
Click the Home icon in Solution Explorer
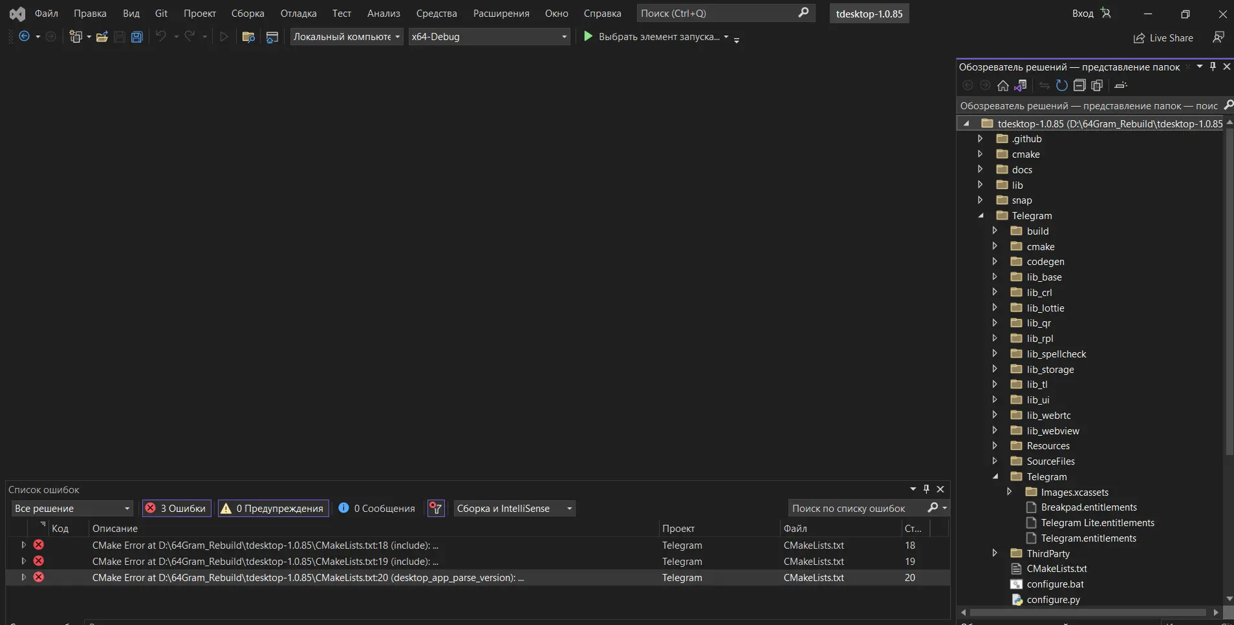1003,85
